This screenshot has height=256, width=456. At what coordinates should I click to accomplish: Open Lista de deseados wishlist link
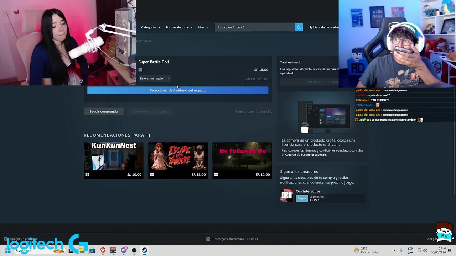click(x=324, y=27)
